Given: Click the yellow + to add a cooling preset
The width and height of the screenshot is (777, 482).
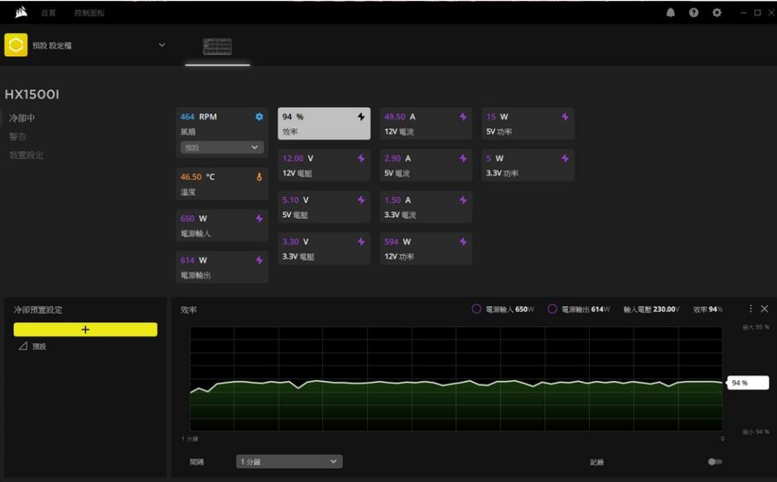Looking at the screenshot, I should point(85,329).
